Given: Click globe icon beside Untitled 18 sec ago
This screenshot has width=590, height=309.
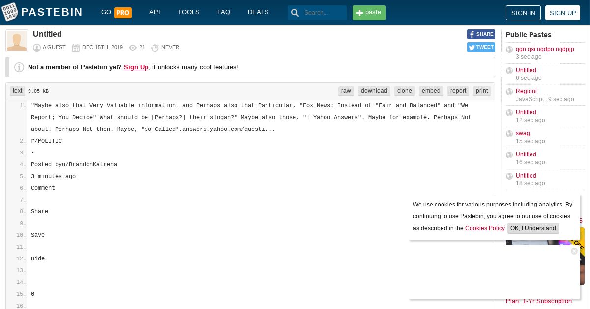Looking at the screenshot, I should 509,176.
